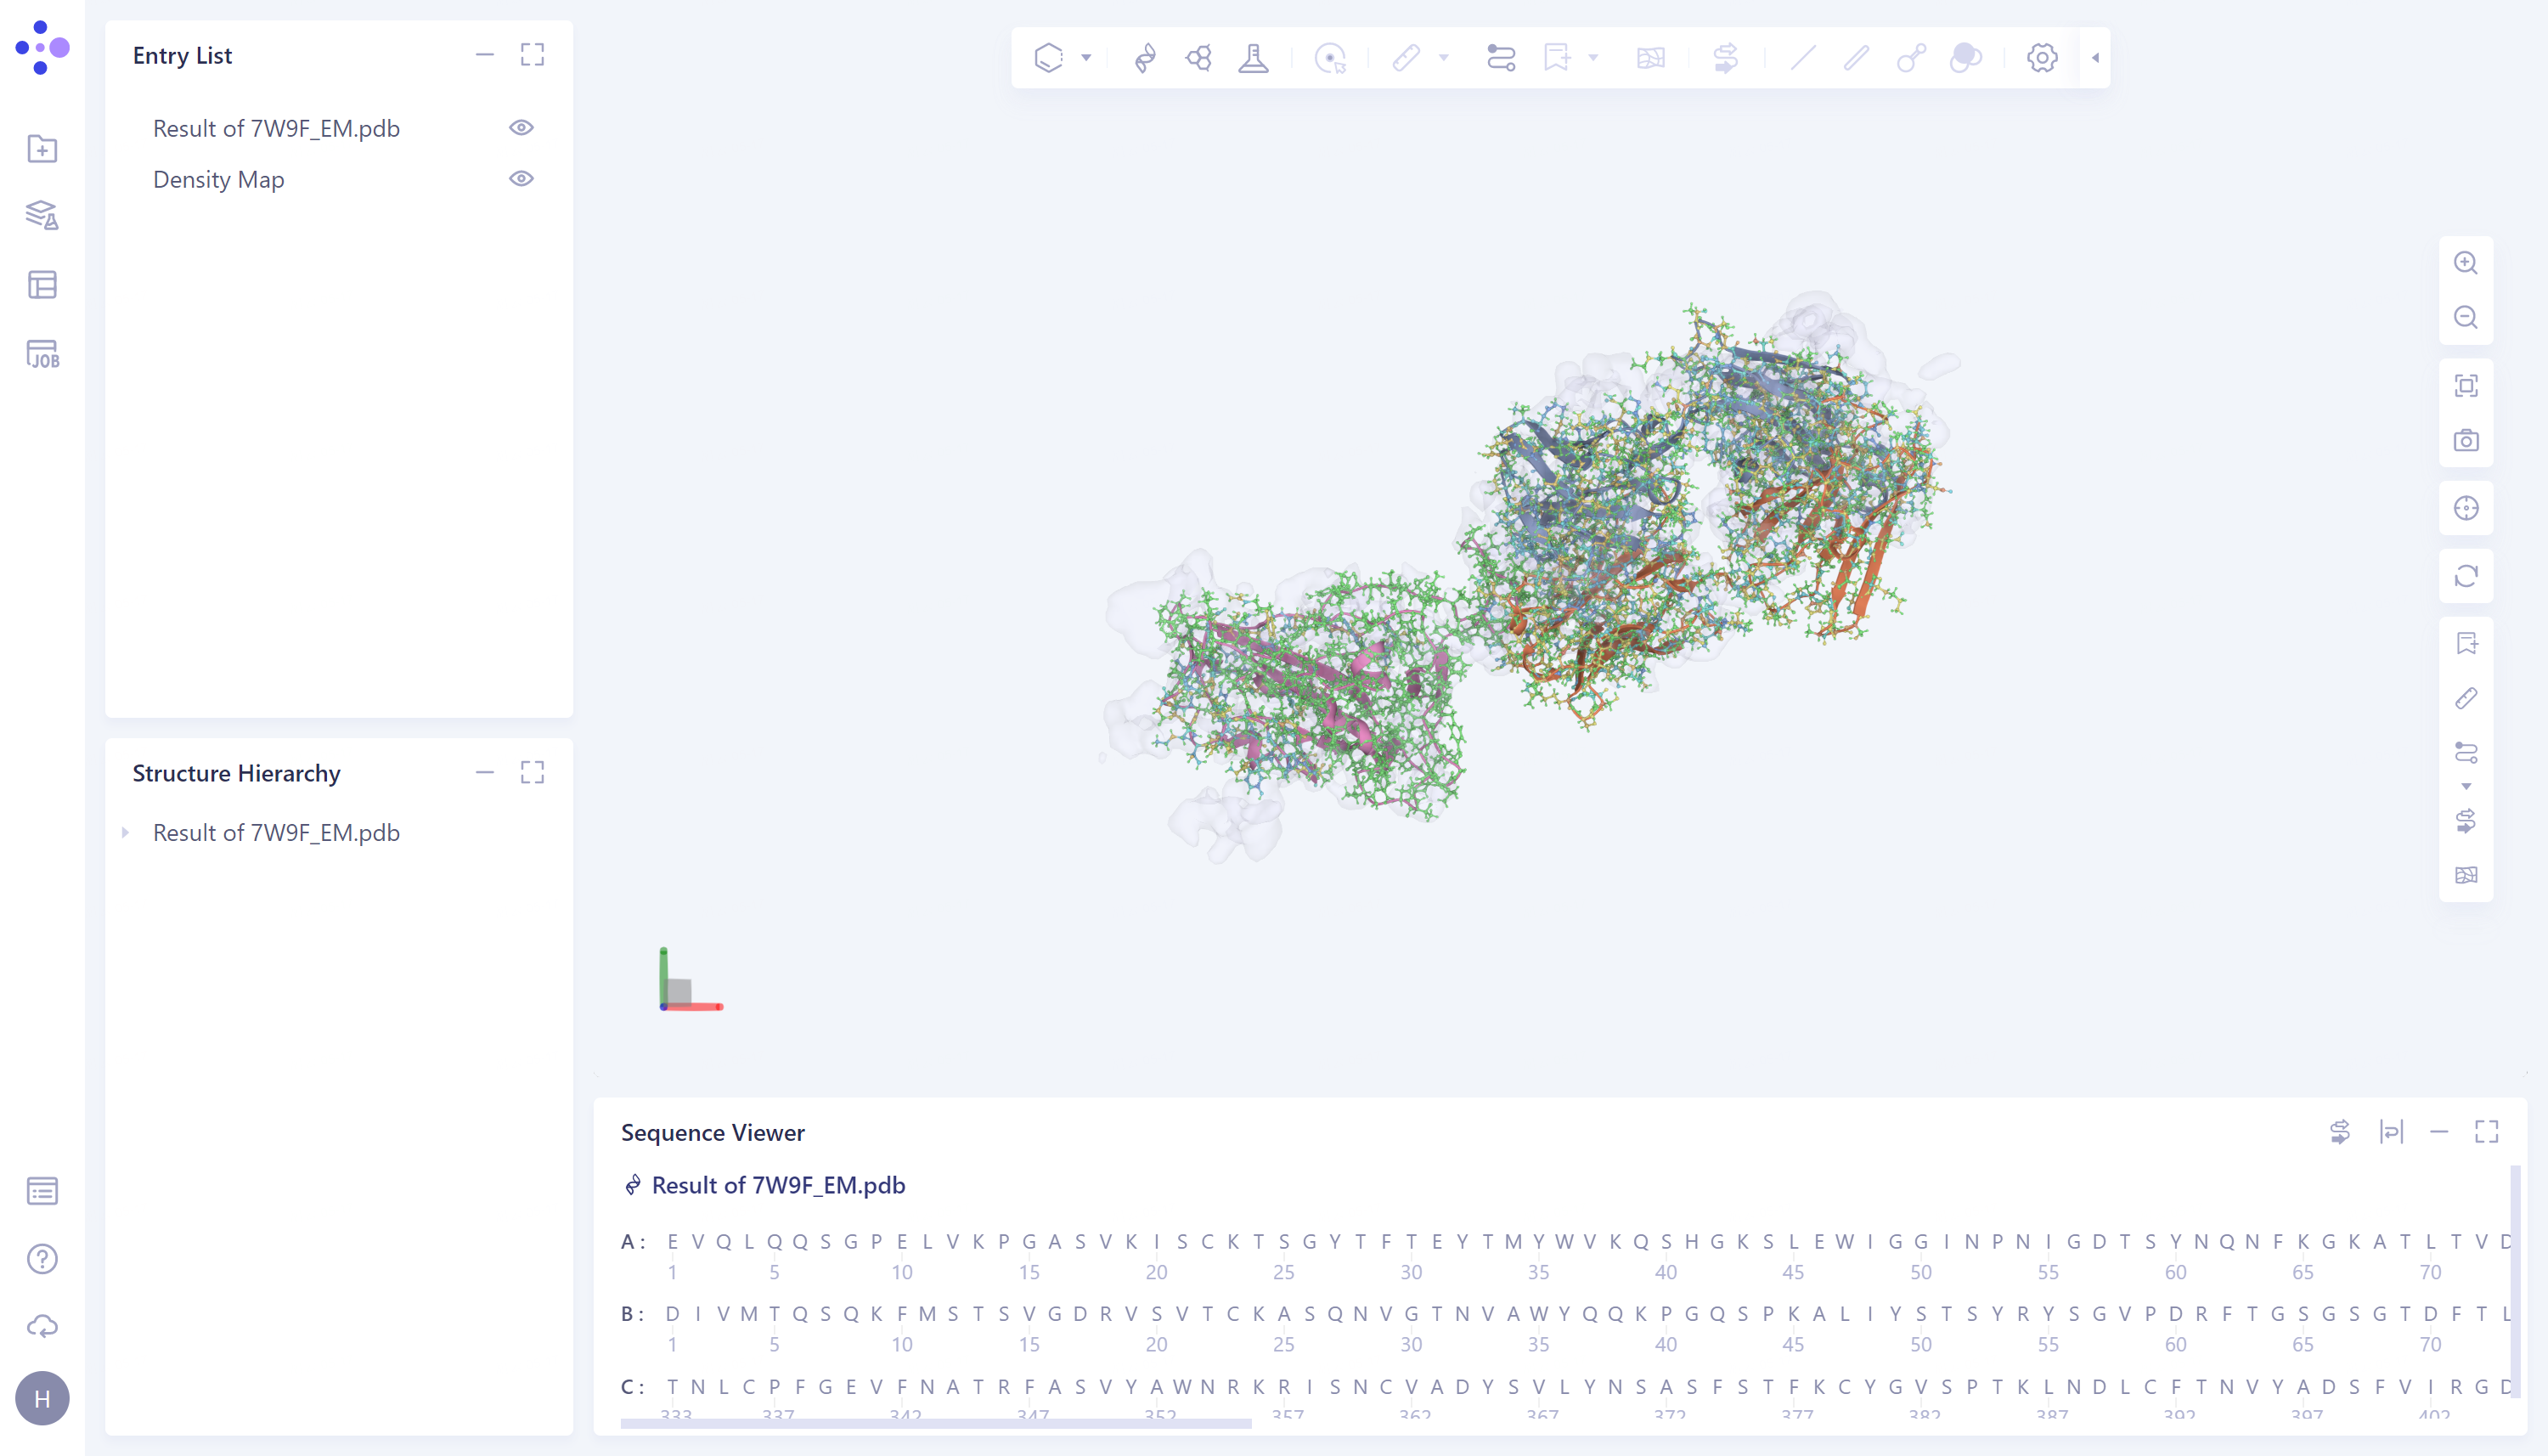Click the Sequence Viewer horizontal scrollbar

pyautogui.click(x=934, y=1423)
